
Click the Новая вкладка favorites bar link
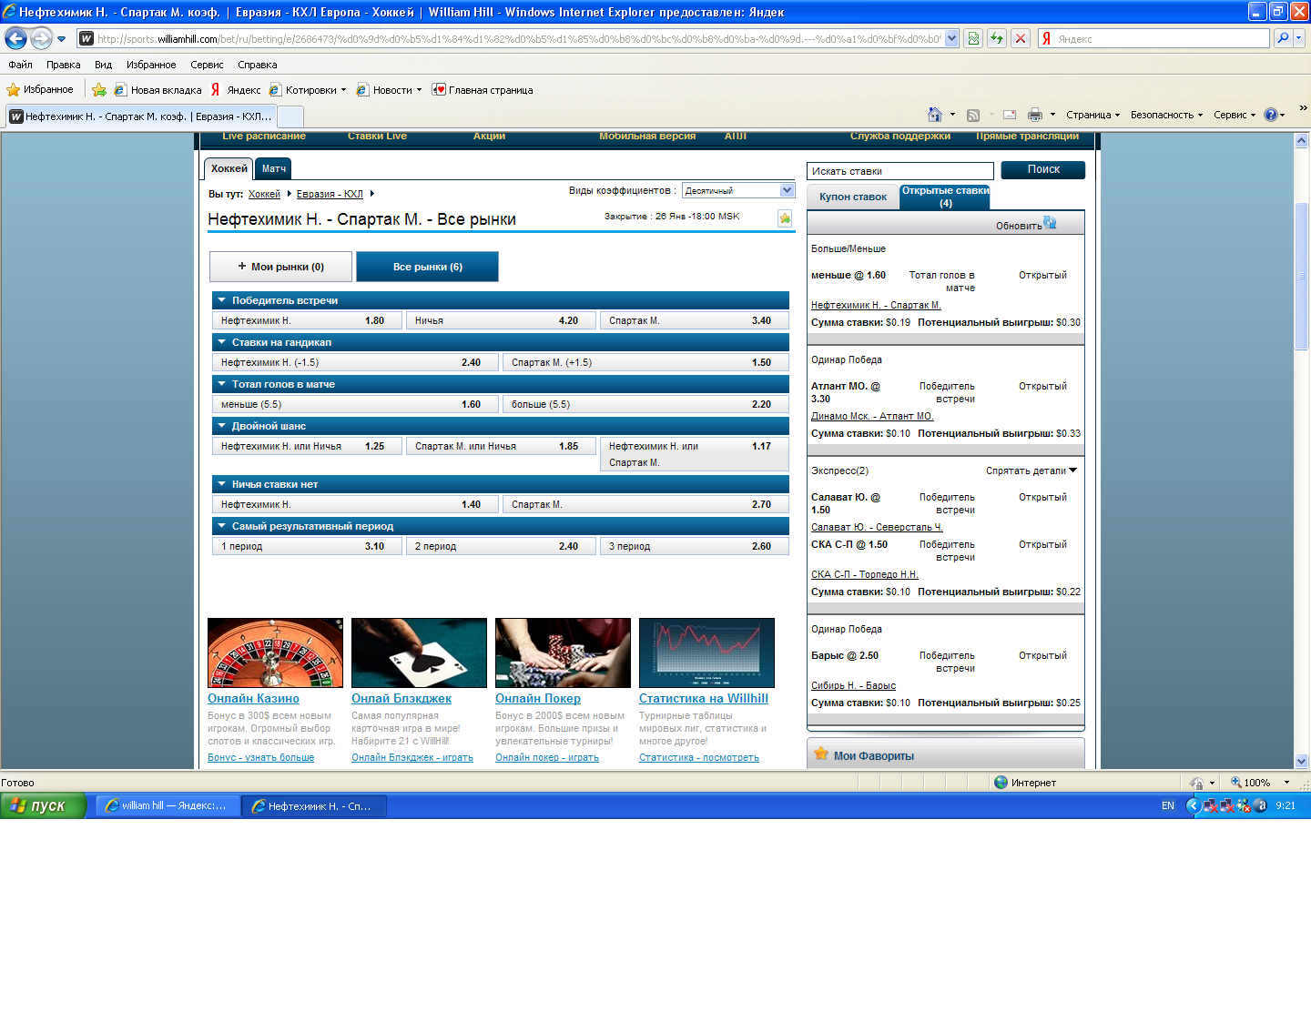click(x=158, y=90)
